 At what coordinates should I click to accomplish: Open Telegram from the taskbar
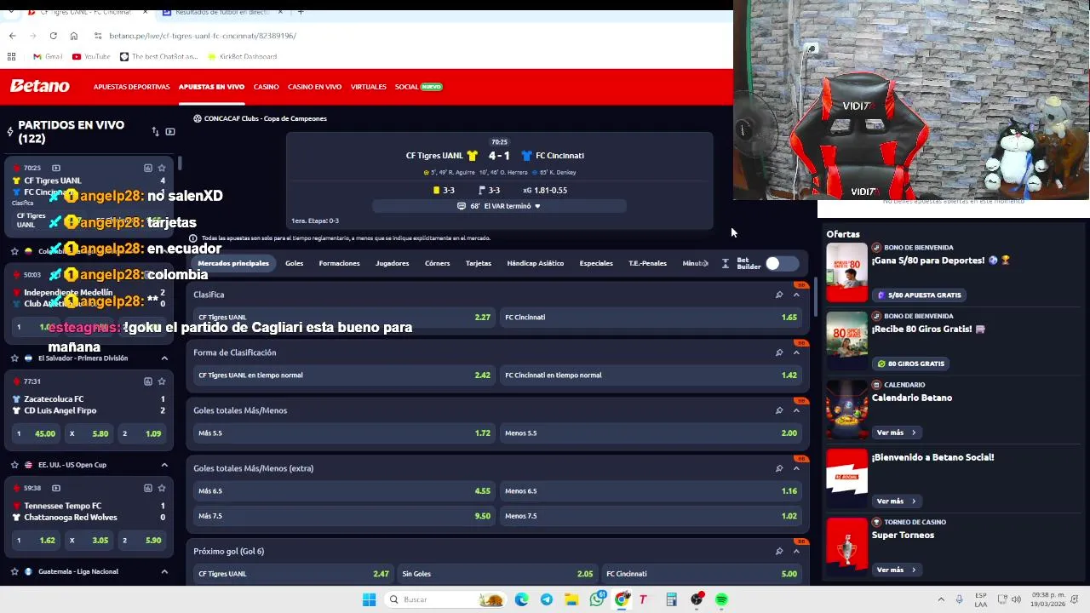[x=547, y=599]
